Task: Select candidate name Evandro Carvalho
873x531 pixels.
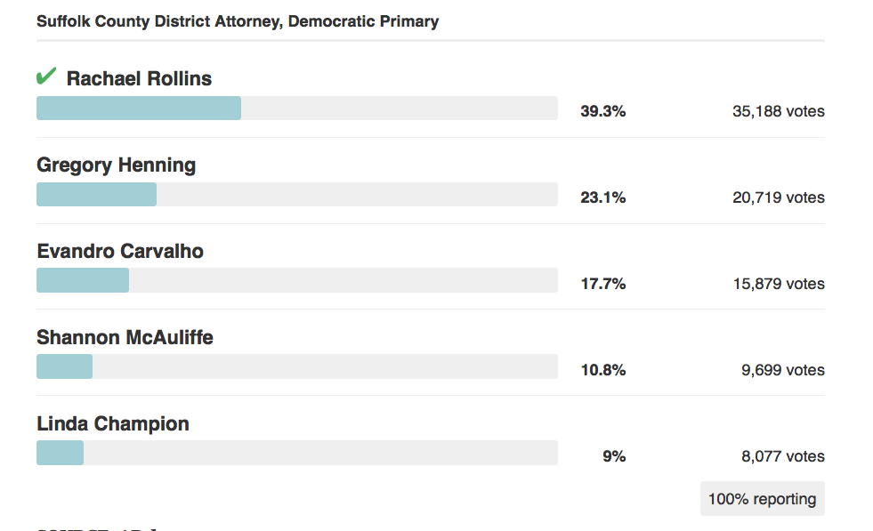Action: click(x=120, y=251)
